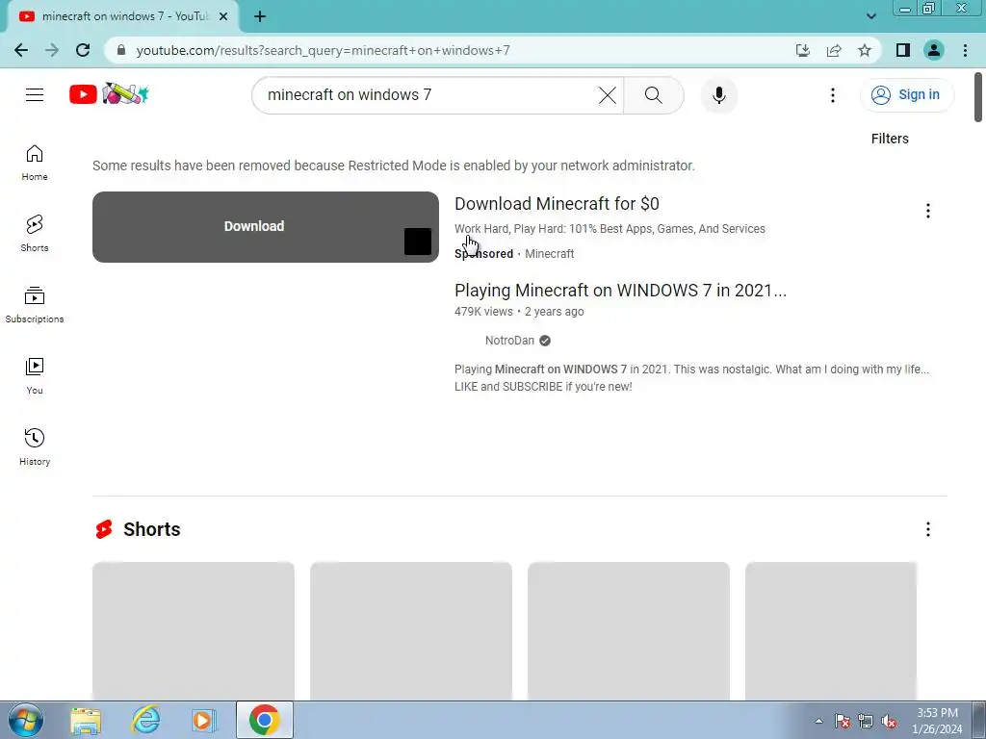Screen dimensions: 986x739
Task: Open Playing Minecraft on WINDOWS 7 video
Action: click(x=620, y=291)
